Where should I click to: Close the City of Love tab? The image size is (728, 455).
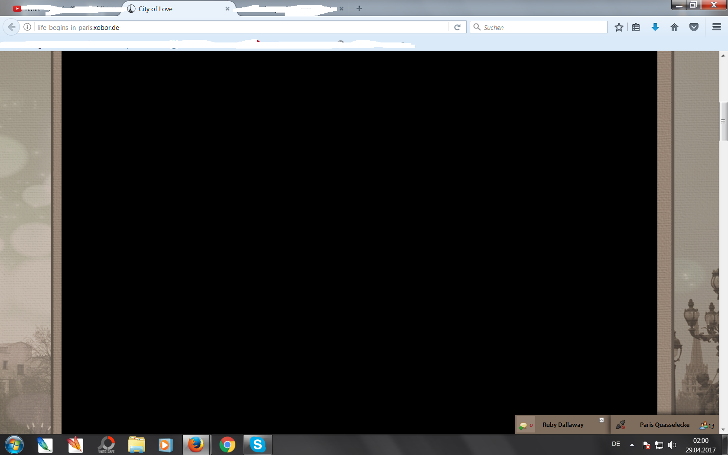227,9
